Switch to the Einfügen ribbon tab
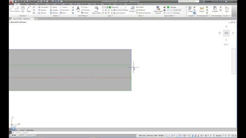Viewport: 246px width, 138px height. [x=23, y=4]
